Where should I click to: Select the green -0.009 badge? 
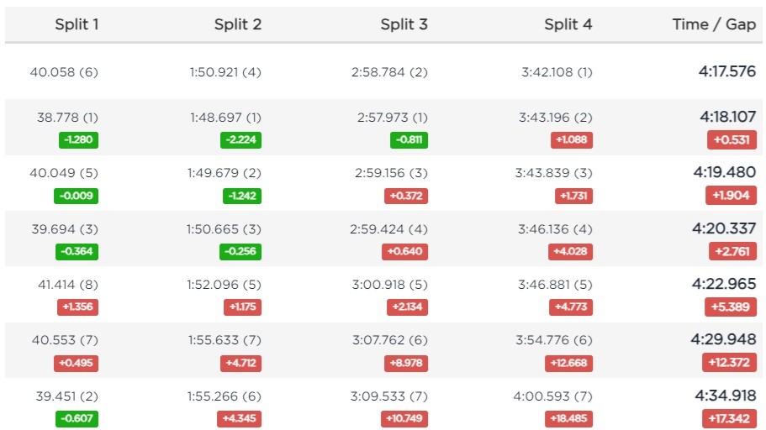point(76,196)
